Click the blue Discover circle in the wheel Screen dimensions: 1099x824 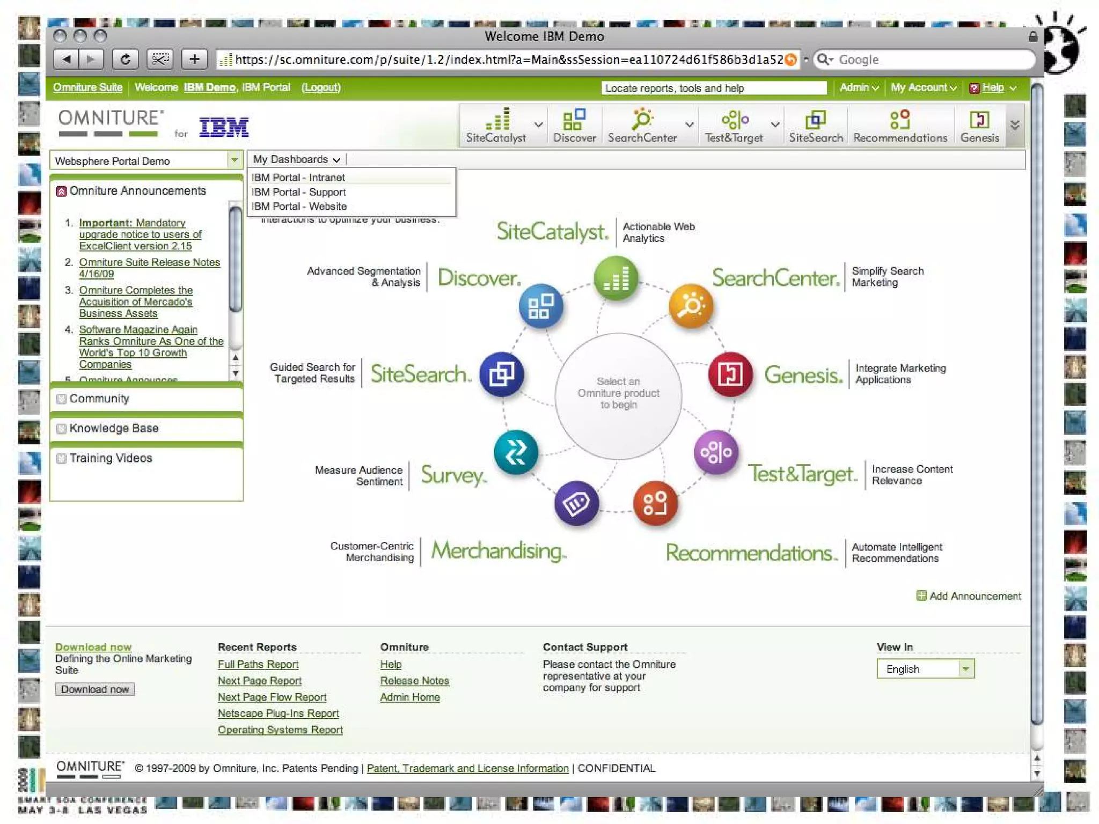tap(541, 306)
